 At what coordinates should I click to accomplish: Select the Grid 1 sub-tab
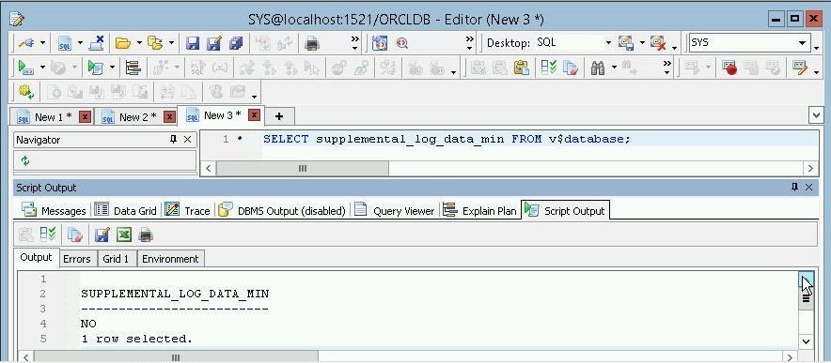116,259
